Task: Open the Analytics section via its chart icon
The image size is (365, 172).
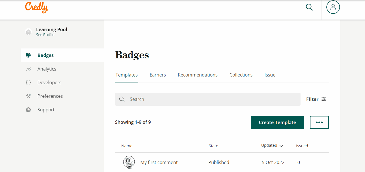Action: (28, 69)
